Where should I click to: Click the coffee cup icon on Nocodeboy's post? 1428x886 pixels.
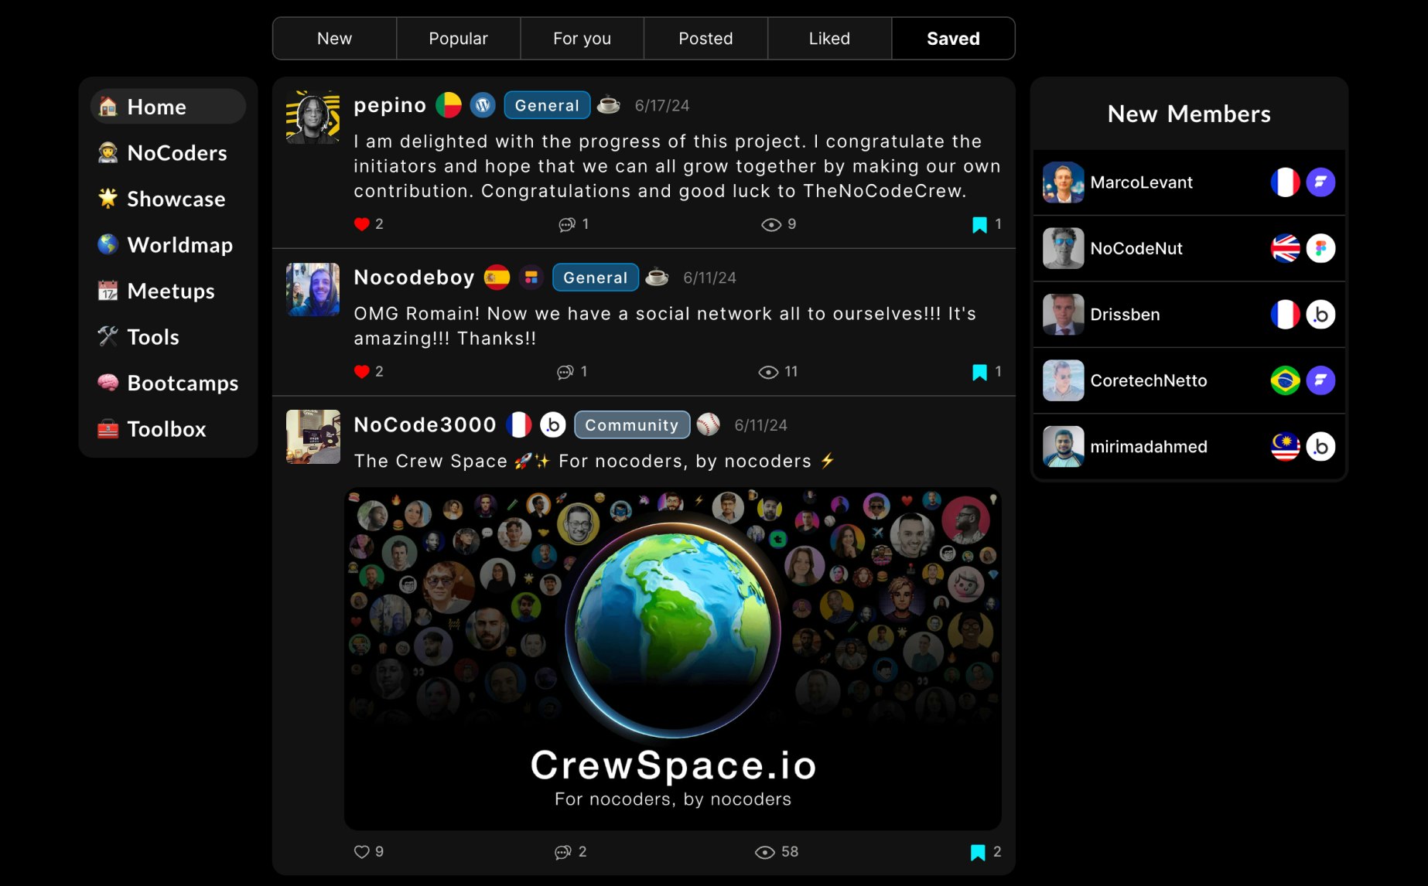[657, 277]
